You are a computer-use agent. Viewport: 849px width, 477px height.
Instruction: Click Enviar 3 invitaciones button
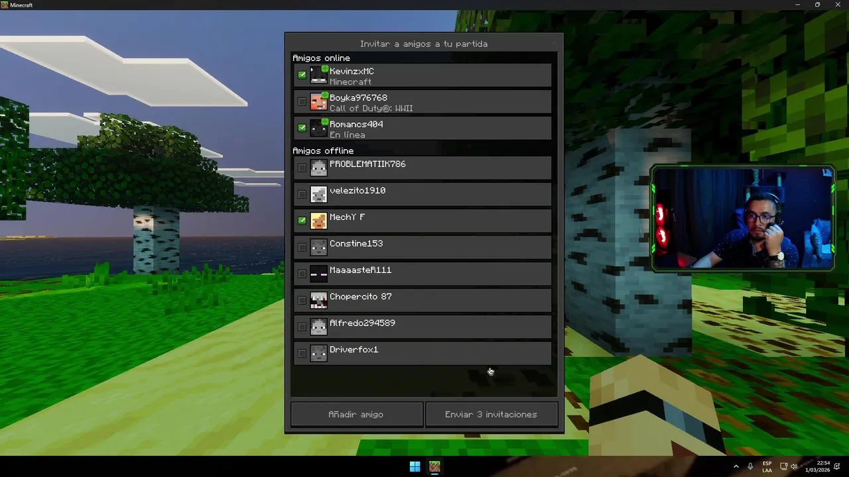pos(491,414)
